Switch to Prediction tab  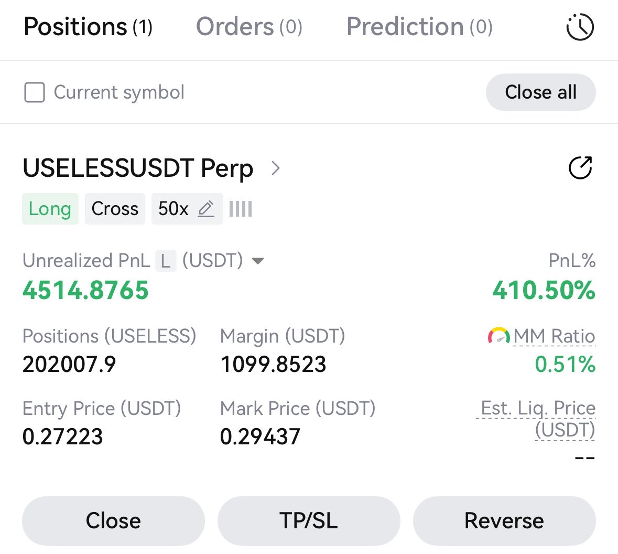419,27
